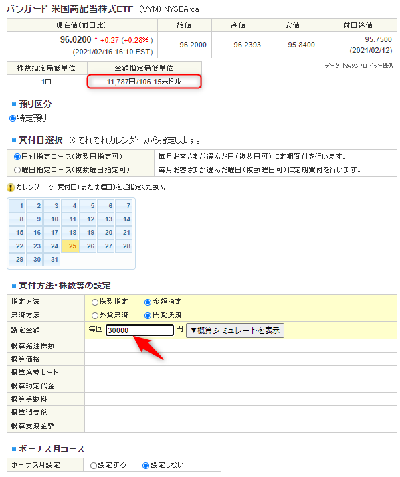Pick day 7 in the calendar
This screenshot has width=400, height=477.
pos(124,206)
